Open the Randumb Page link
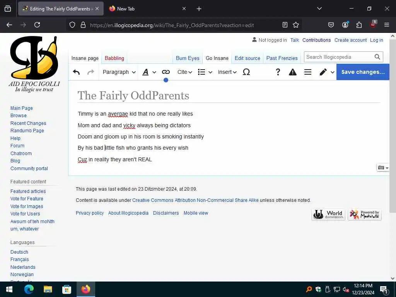Viewport: 396px width, 297px height. tap(27, 131)
